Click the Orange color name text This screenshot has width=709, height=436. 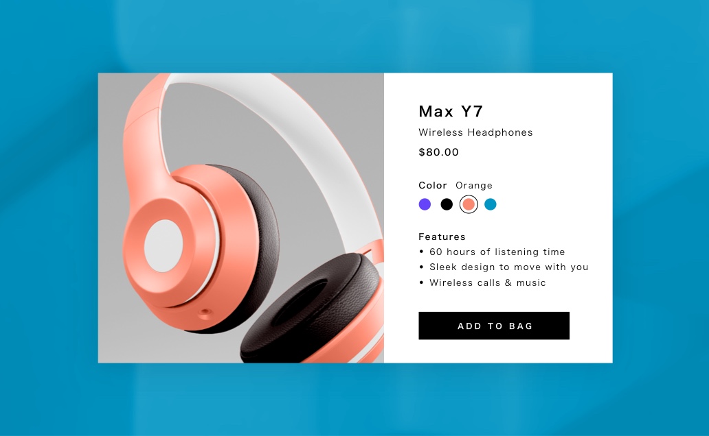pyautogui.click(x=474, y=185)
